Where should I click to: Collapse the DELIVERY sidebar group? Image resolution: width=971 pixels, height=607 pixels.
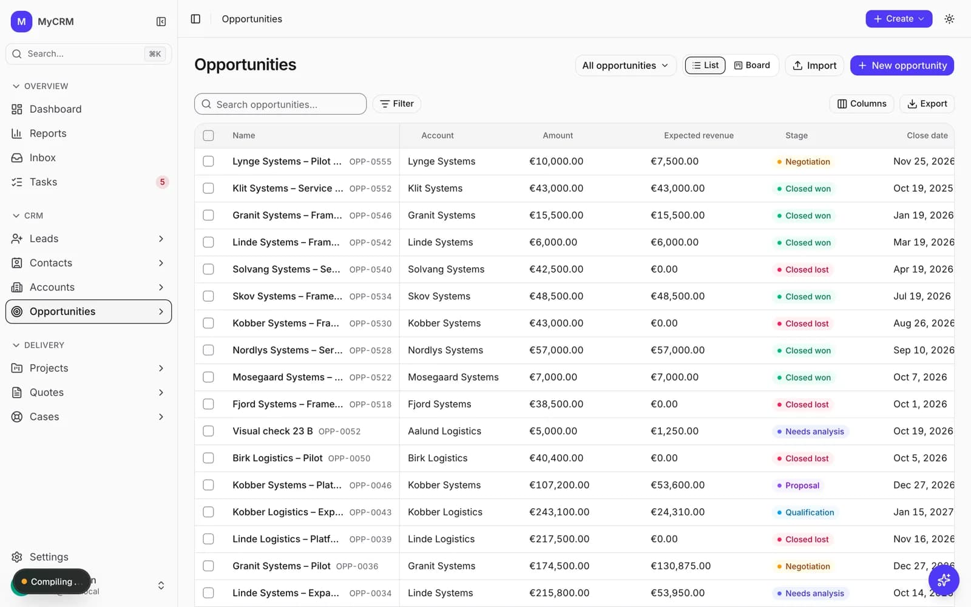[38, 345]
